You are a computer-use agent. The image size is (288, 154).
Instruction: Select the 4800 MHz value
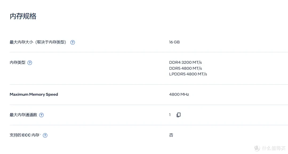point(179,94)
